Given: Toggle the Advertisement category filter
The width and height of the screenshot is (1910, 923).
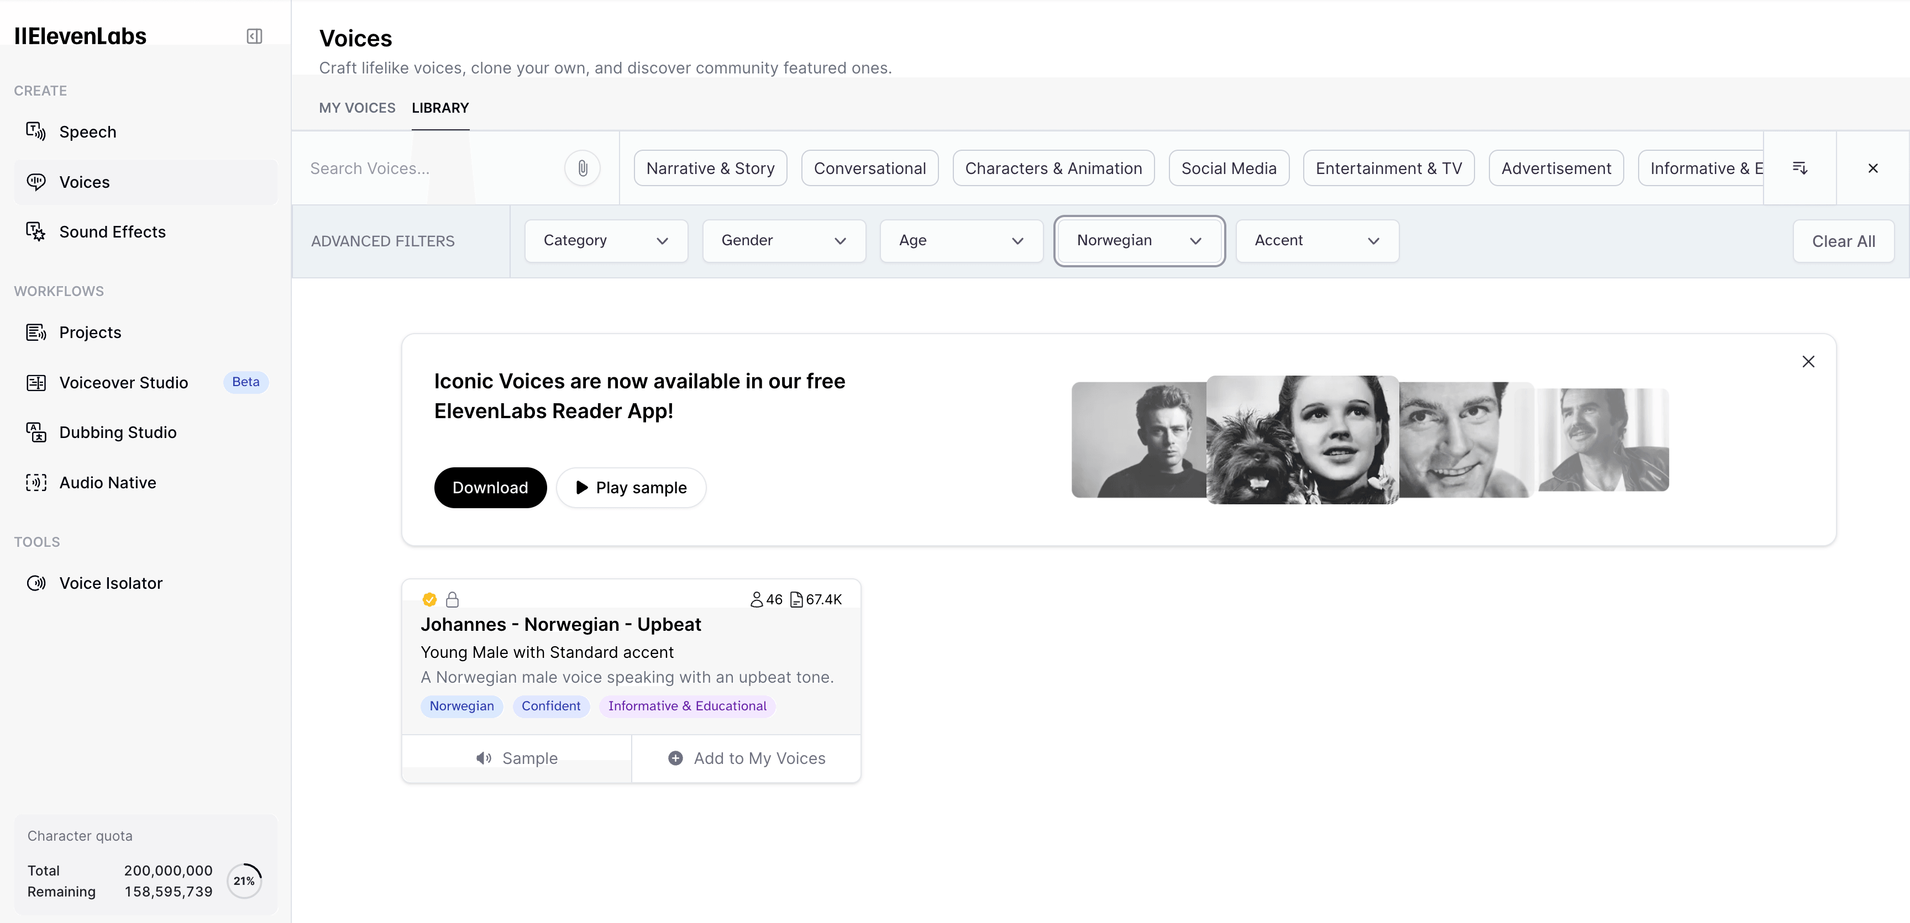Looking at the screenshot, I should click(x=1556, y=167).
